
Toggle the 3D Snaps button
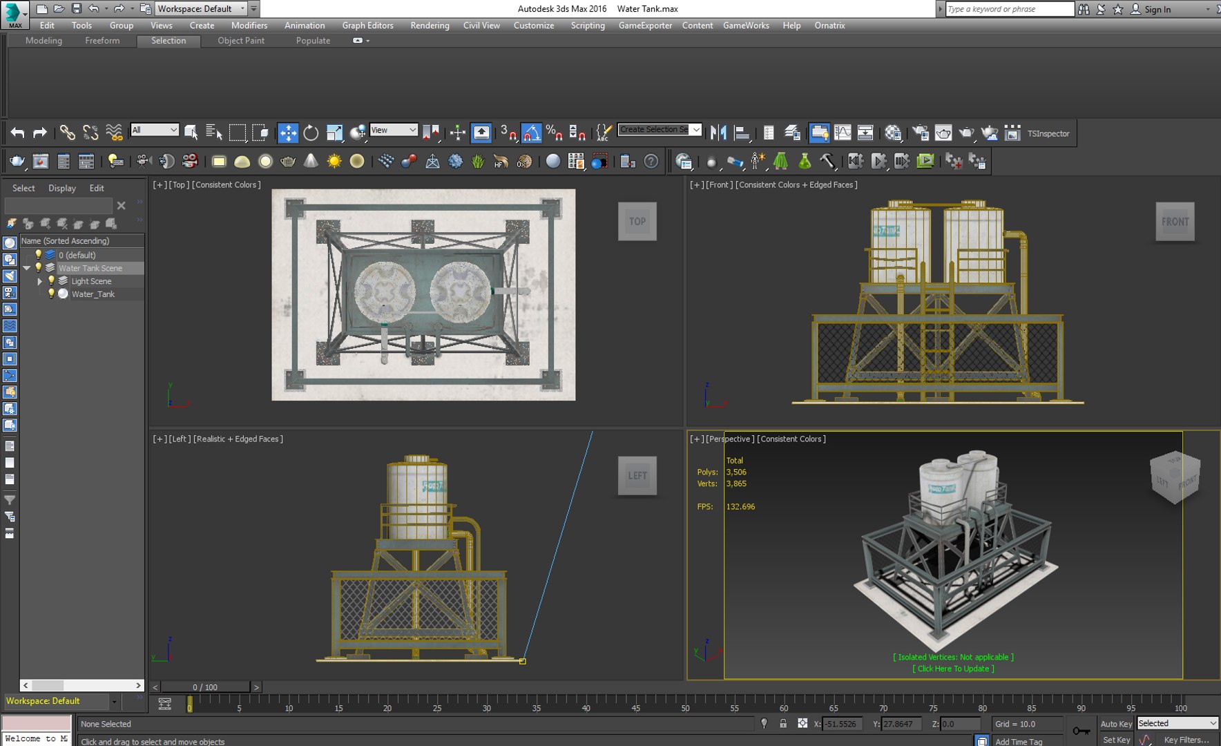tap(508, 133)
